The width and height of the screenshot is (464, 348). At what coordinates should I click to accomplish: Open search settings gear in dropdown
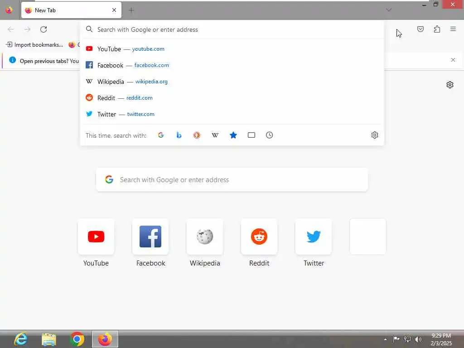coord(375,135)
